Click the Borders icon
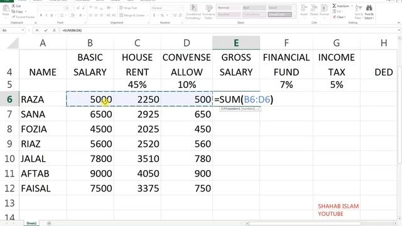402x226 pixels. [62, 16]
